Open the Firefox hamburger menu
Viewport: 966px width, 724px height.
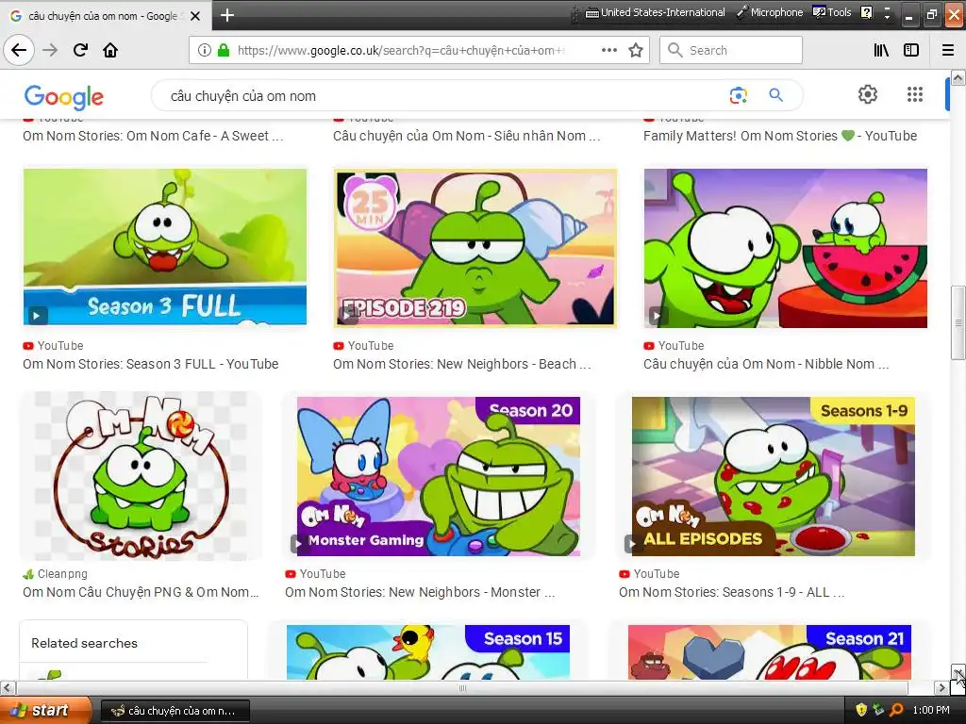coord(948,50)
